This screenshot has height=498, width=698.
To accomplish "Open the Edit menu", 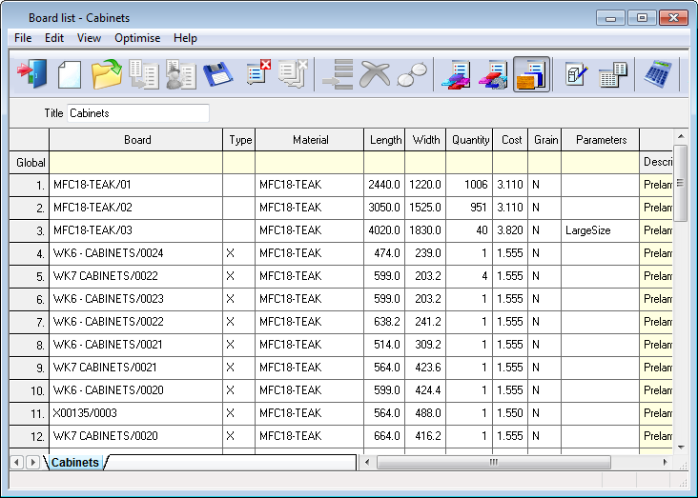I will [x=54, y=38].
